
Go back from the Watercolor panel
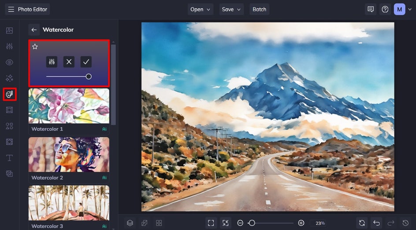click(x=34, y=30)
